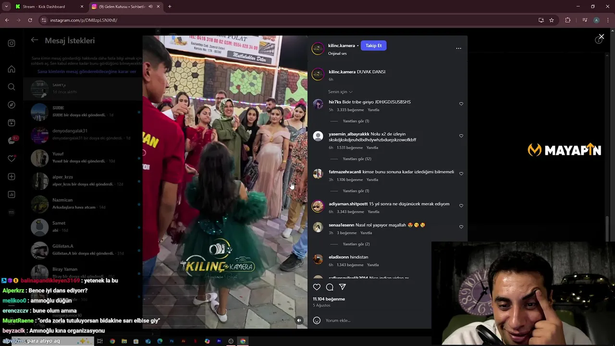Image resolution: width=615 pixels, height=346 pixels.
Task: View site information icon in address bar
Action: pyautogui.click(x=44, y=20)
